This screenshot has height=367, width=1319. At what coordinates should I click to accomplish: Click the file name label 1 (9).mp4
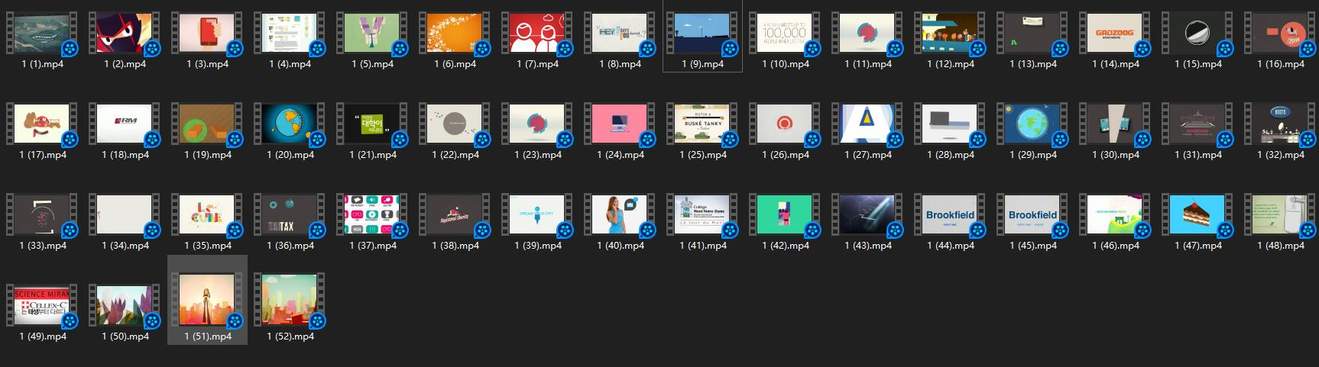(702, 64)
